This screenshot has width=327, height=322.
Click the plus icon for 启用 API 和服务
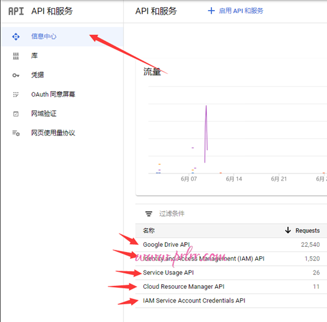[211, 11]
